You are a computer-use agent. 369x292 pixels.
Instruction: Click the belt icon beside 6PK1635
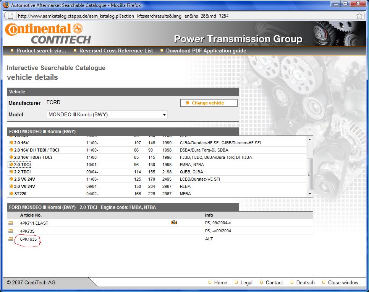(x=11, y=239)
